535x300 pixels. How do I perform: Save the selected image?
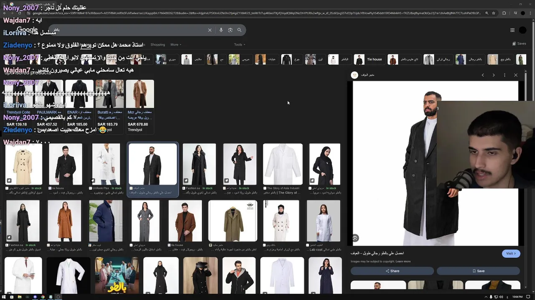(478, 271)
